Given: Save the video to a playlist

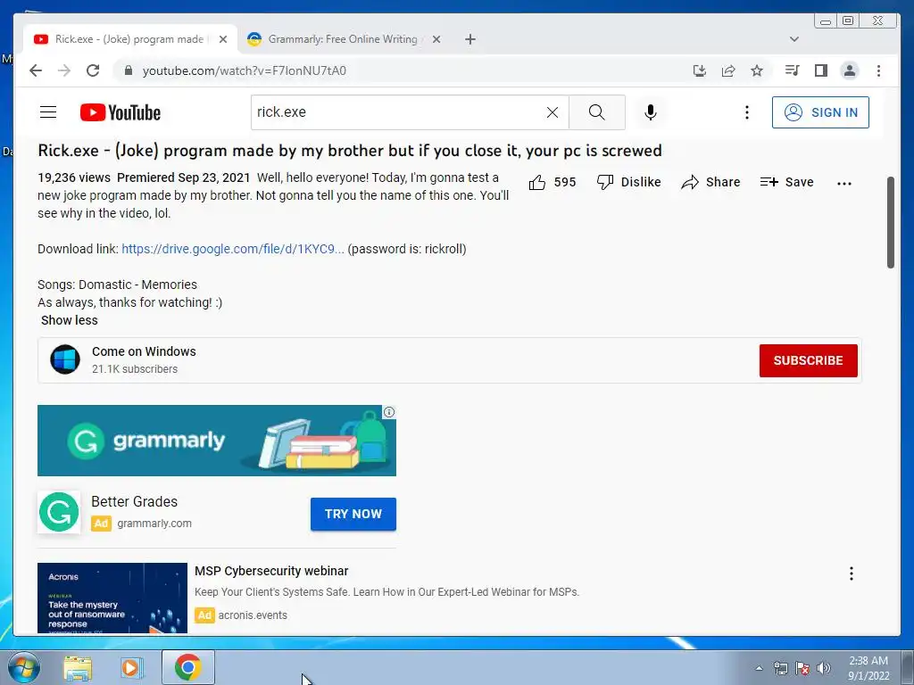Looking at the screenshot, I should [786, 182].
